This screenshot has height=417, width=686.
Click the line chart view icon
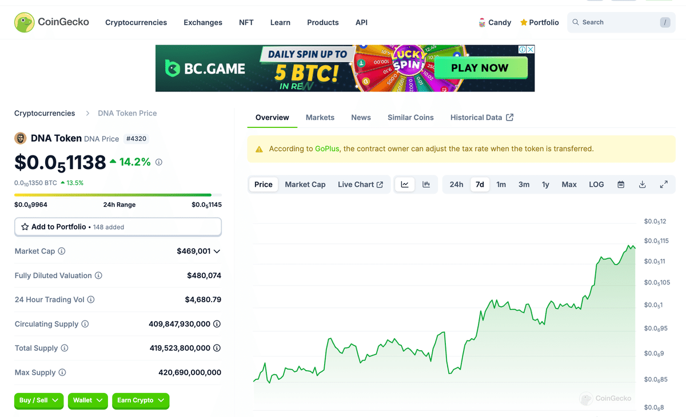(405, 185)
